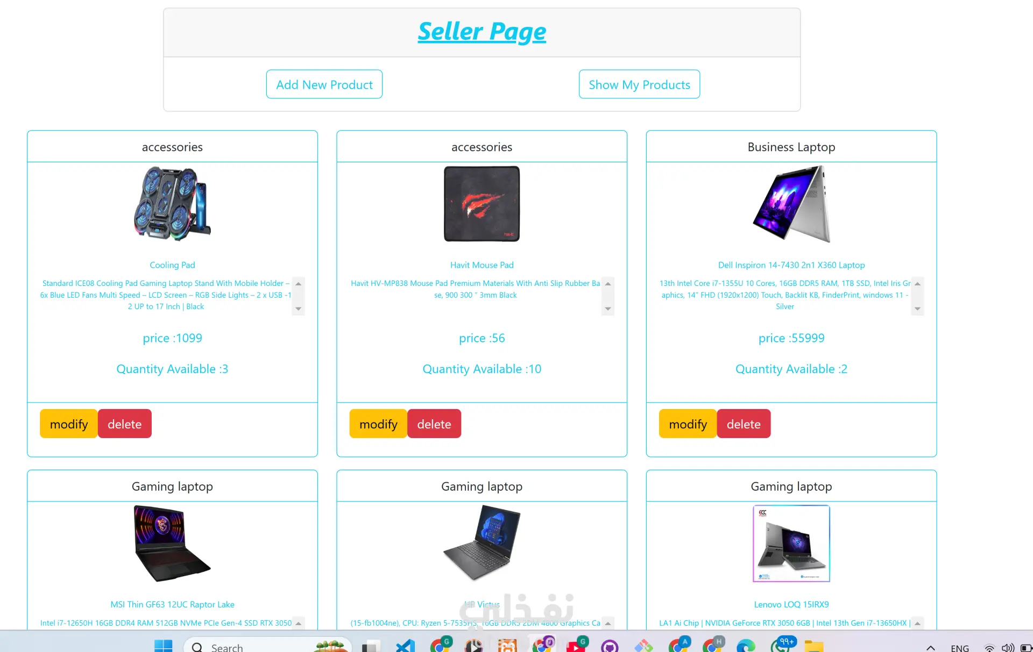The height and width of the screenshot is (652, 1033).
Task: Open the Windows Start menu
Action: (163, 646)
